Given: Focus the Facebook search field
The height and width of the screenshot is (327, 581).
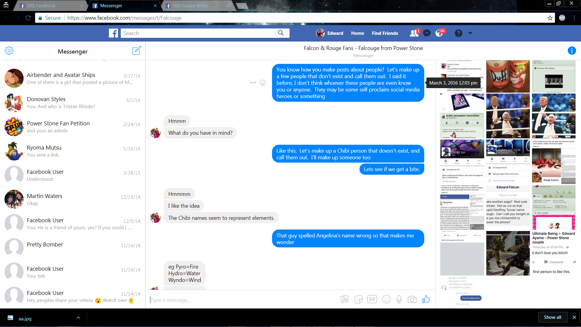Looking at the screenshot, I should pos(197,33).
